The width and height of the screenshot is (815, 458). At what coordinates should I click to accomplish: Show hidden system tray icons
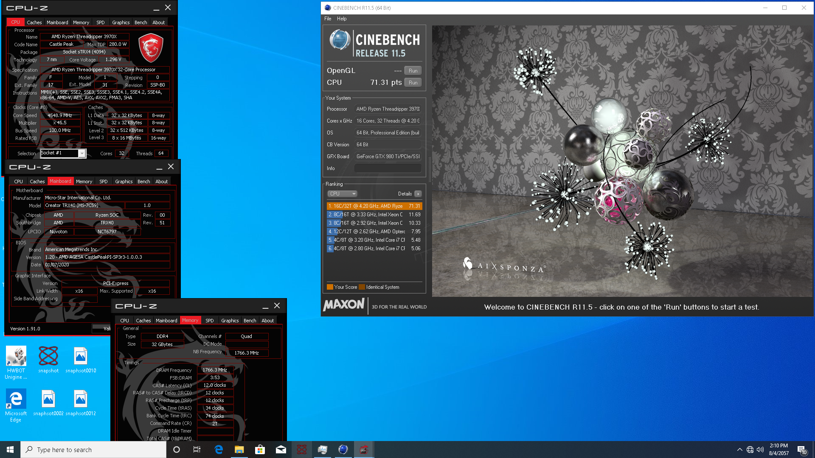pos(740,450)
